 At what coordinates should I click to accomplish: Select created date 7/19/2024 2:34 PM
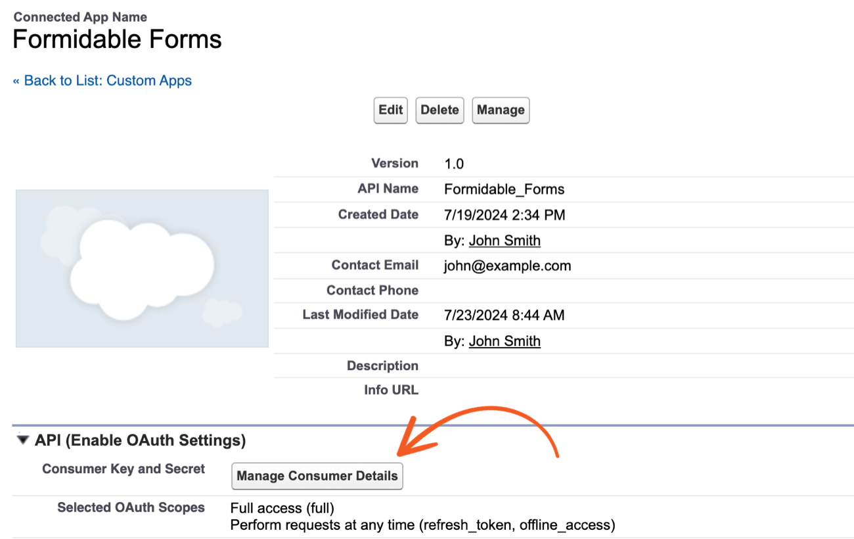click(505, 215)
